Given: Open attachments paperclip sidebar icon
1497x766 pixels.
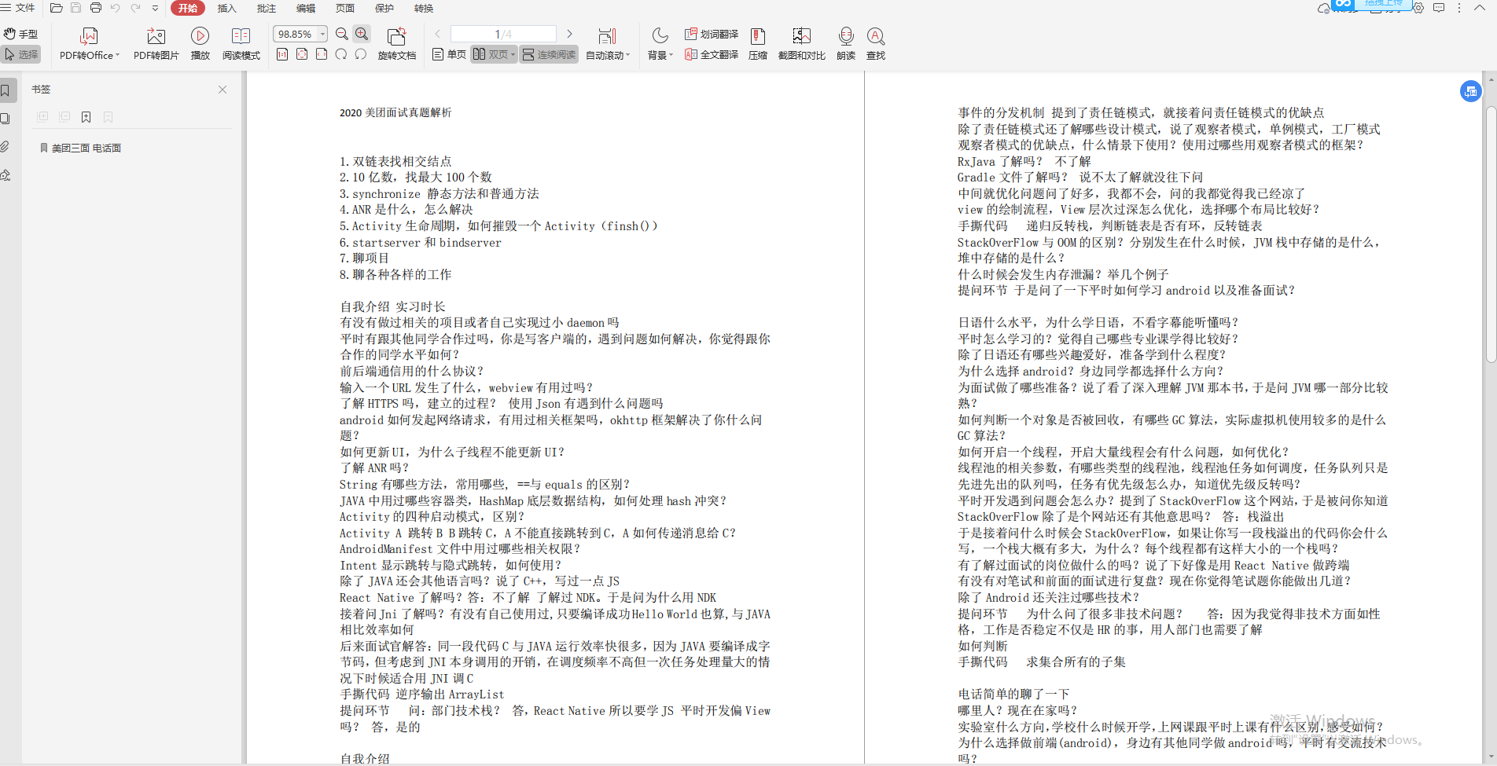Looking at the screenshot, I should click(x=6, y=147).
